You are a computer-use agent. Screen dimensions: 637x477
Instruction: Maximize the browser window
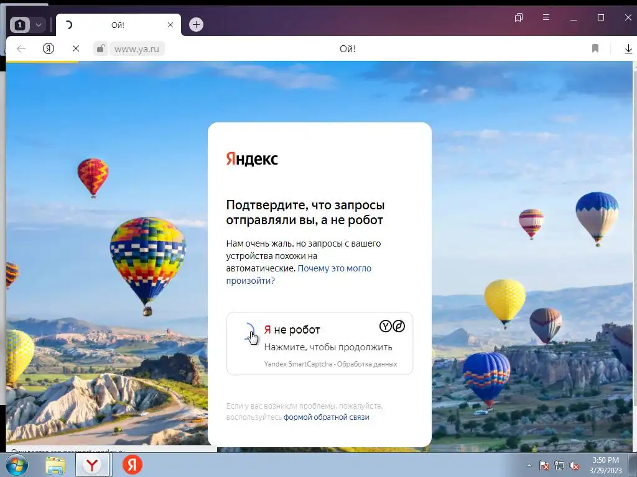[601, 17]
